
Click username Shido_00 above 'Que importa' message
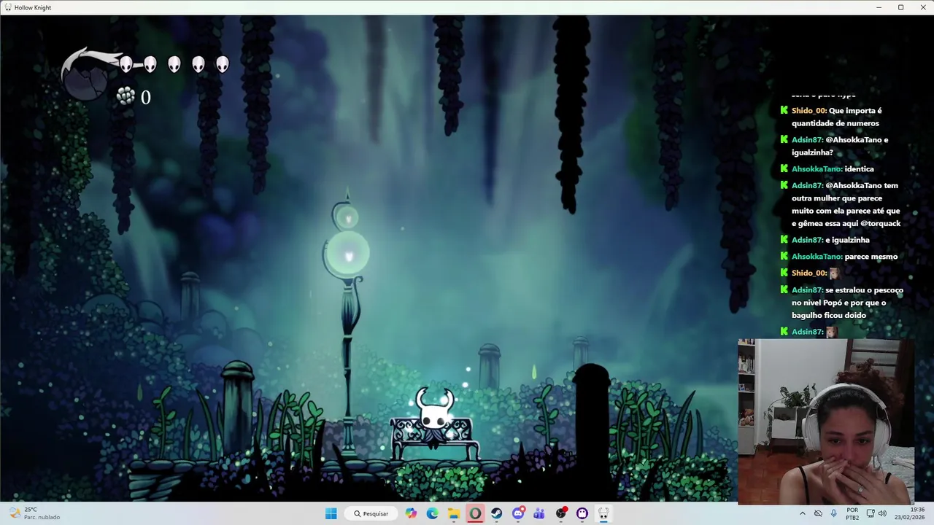[x=809, y=111]
